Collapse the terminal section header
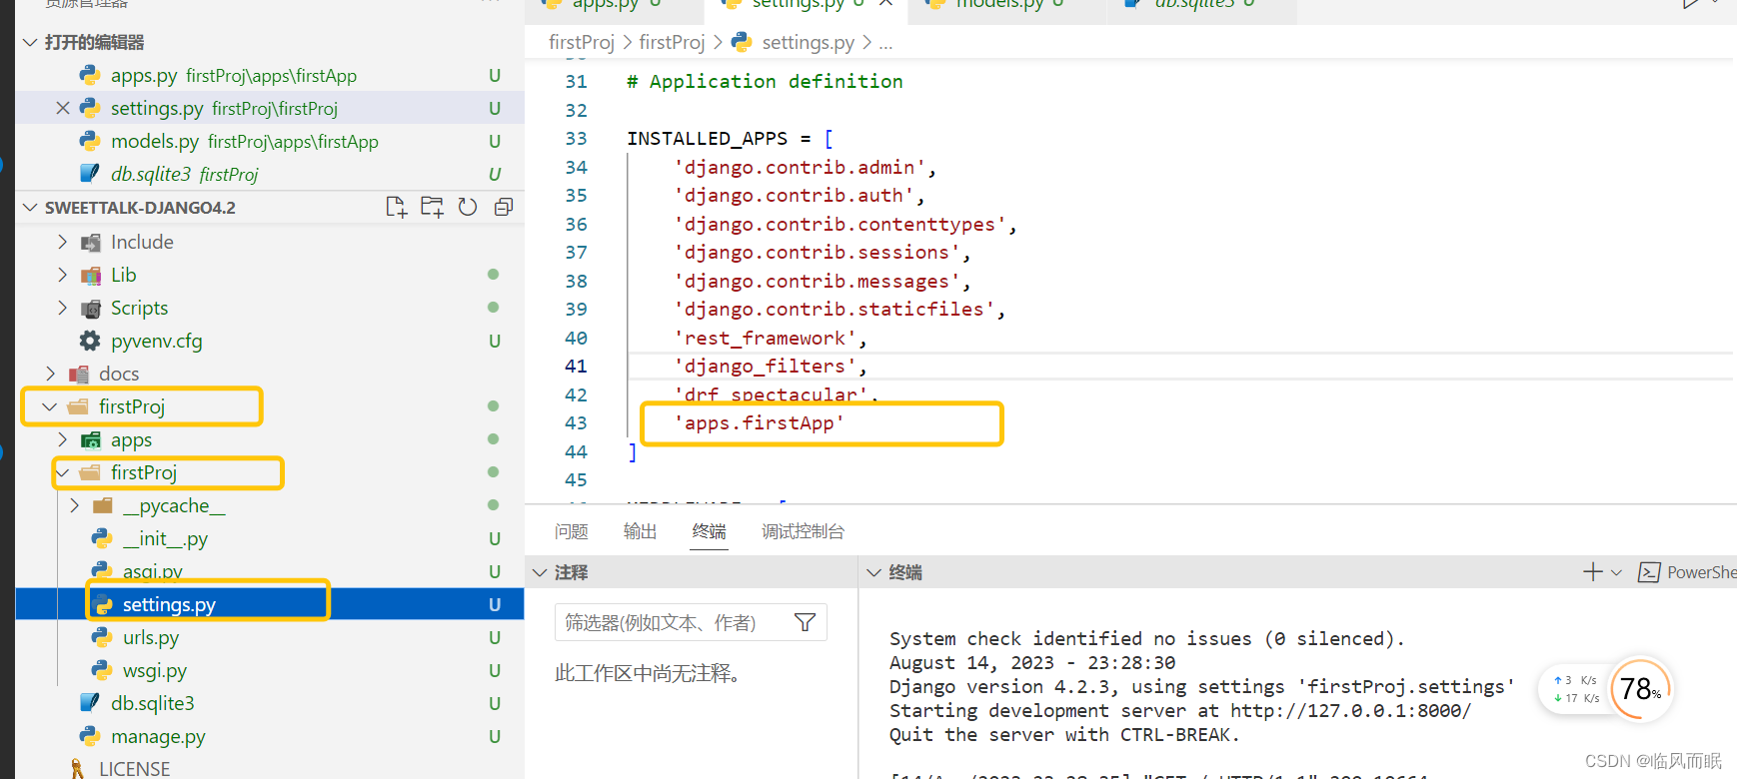The height and width of the screenshot is (779, 1737). coord(873,572)
